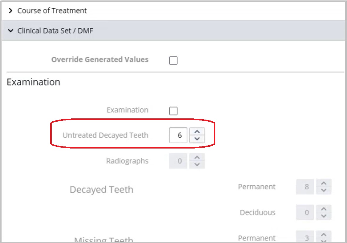Decrease Decayed Teeth Deciduous with down arrow
Viewport: 347px width, 243px height.
pyautogui.click(x=324, y=216)
